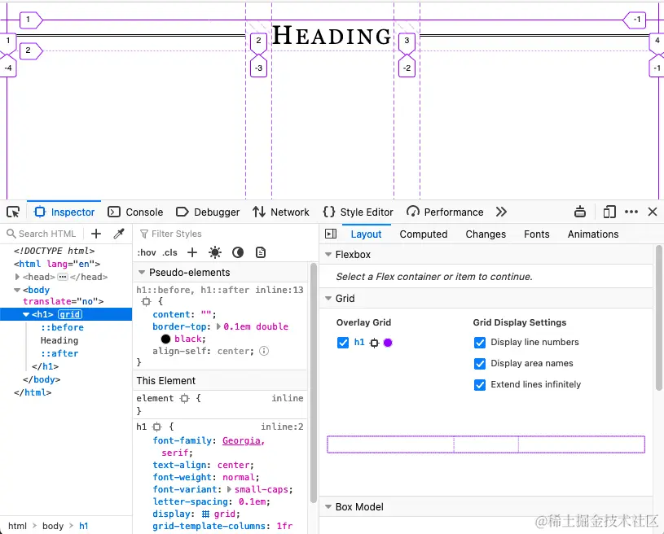
Task: Activate the element picker tool
Action: [13, 212]
